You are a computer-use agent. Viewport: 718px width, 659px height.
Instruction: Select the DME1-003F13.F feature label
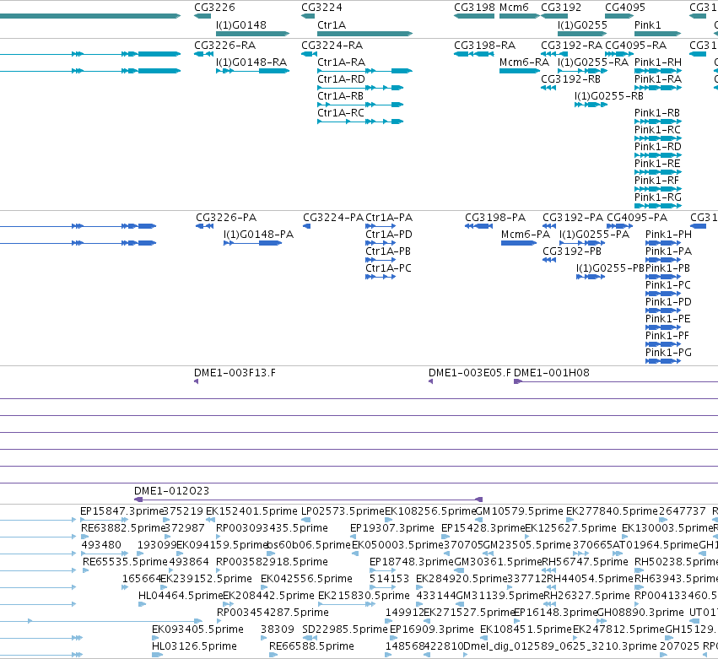[235, 373]
